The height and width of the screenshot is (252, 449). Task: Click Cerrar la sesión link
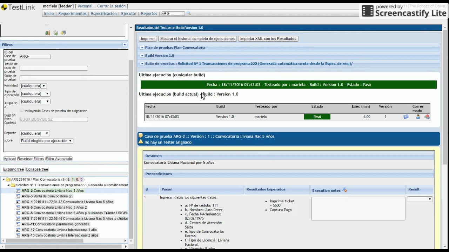(x=112, y=6)
